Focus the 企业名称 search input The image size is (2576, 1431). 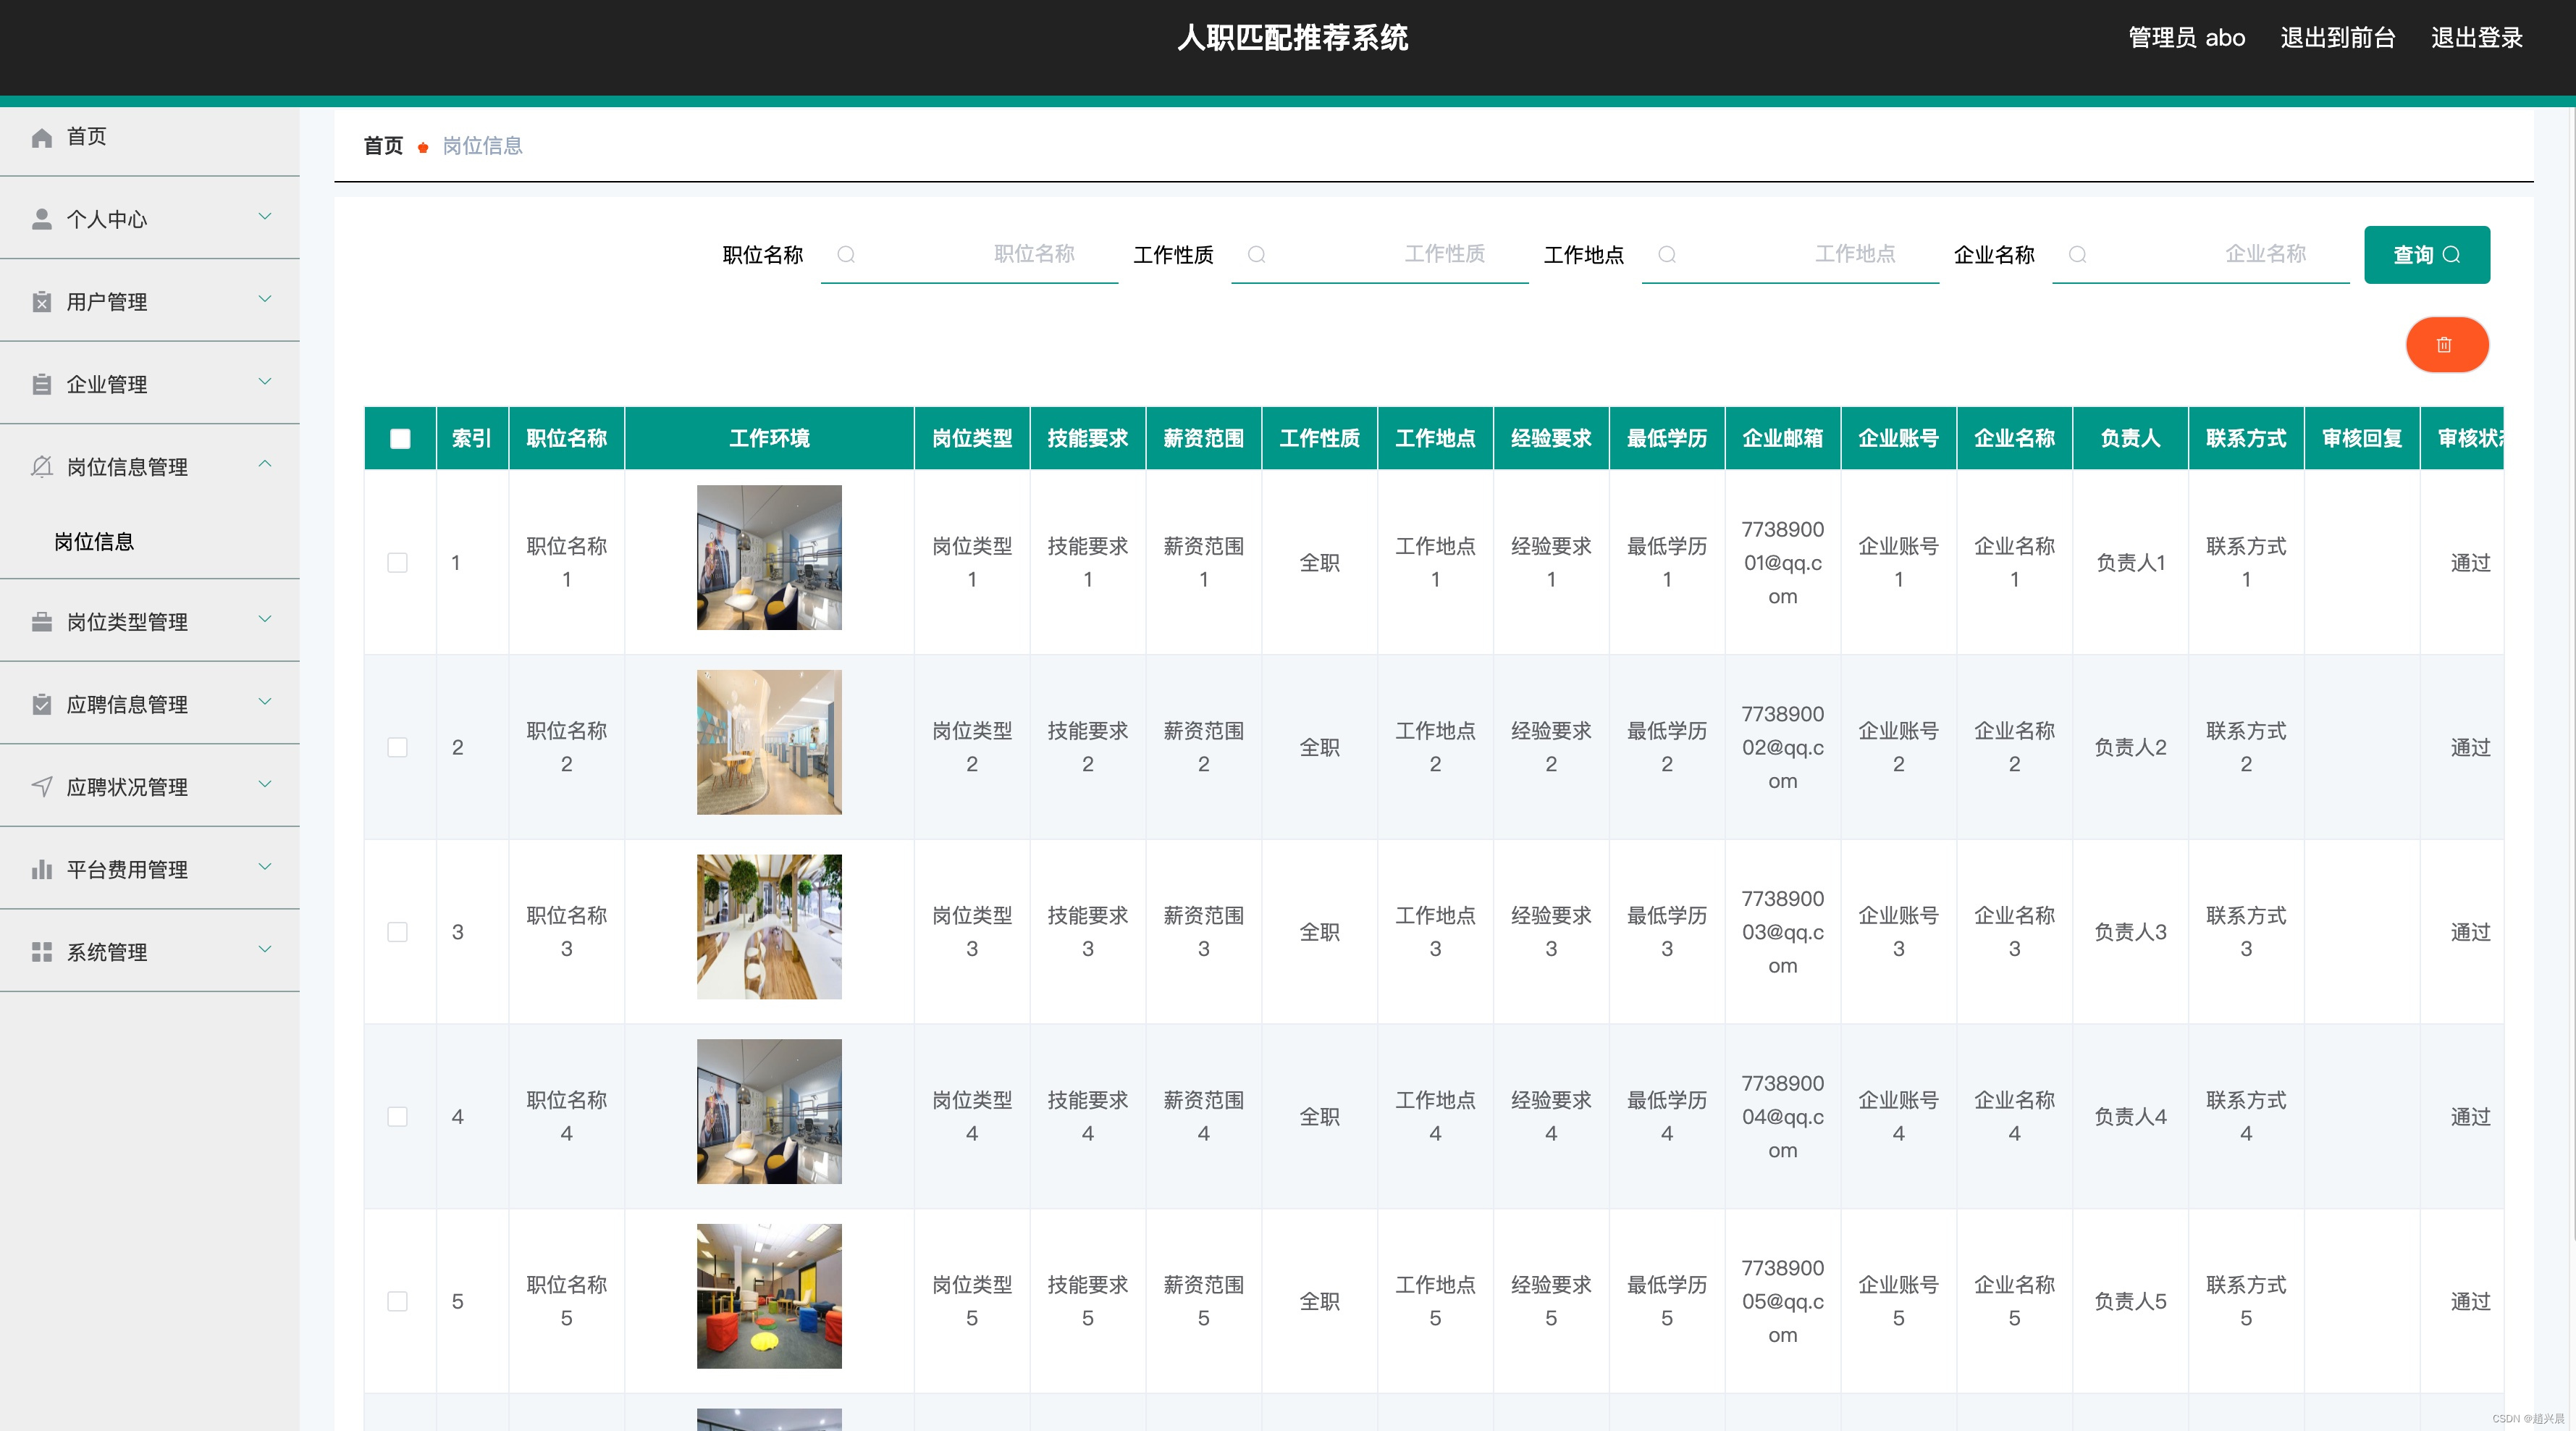click(x=2201, y=255)
